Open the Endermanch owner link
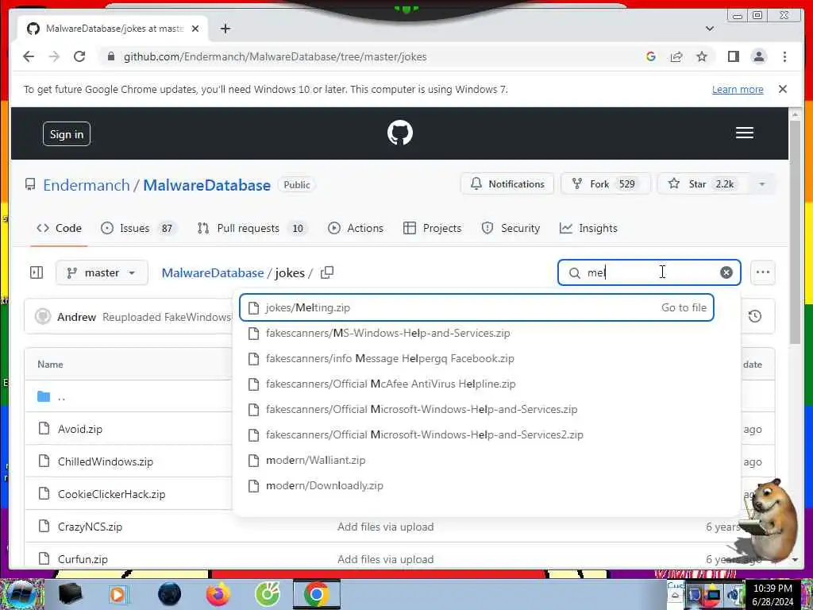This screenshot has width=813, height=610. tap(86, 185)
